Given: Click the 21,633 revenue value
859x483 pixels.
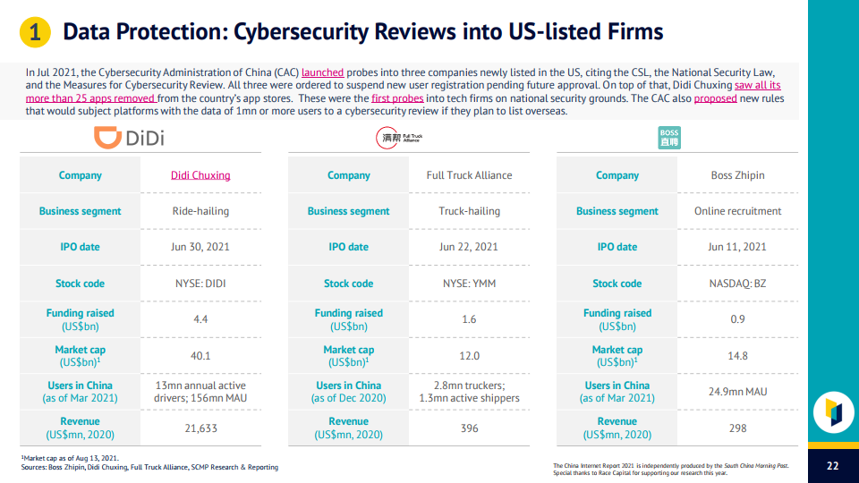Looking at the screenshot, I should coord(200,428).
